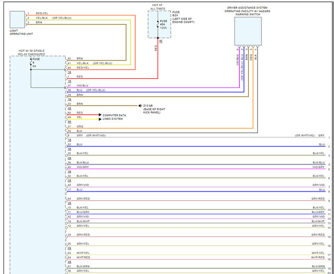Click the 'DRIVER ASSISTANCE SYSTEM' title text
334x274 pixels.
click(x=247, y=8)
